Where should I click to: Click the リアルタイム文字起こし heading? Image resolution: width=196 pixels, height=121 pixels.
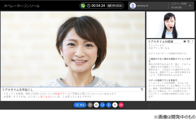18,90
